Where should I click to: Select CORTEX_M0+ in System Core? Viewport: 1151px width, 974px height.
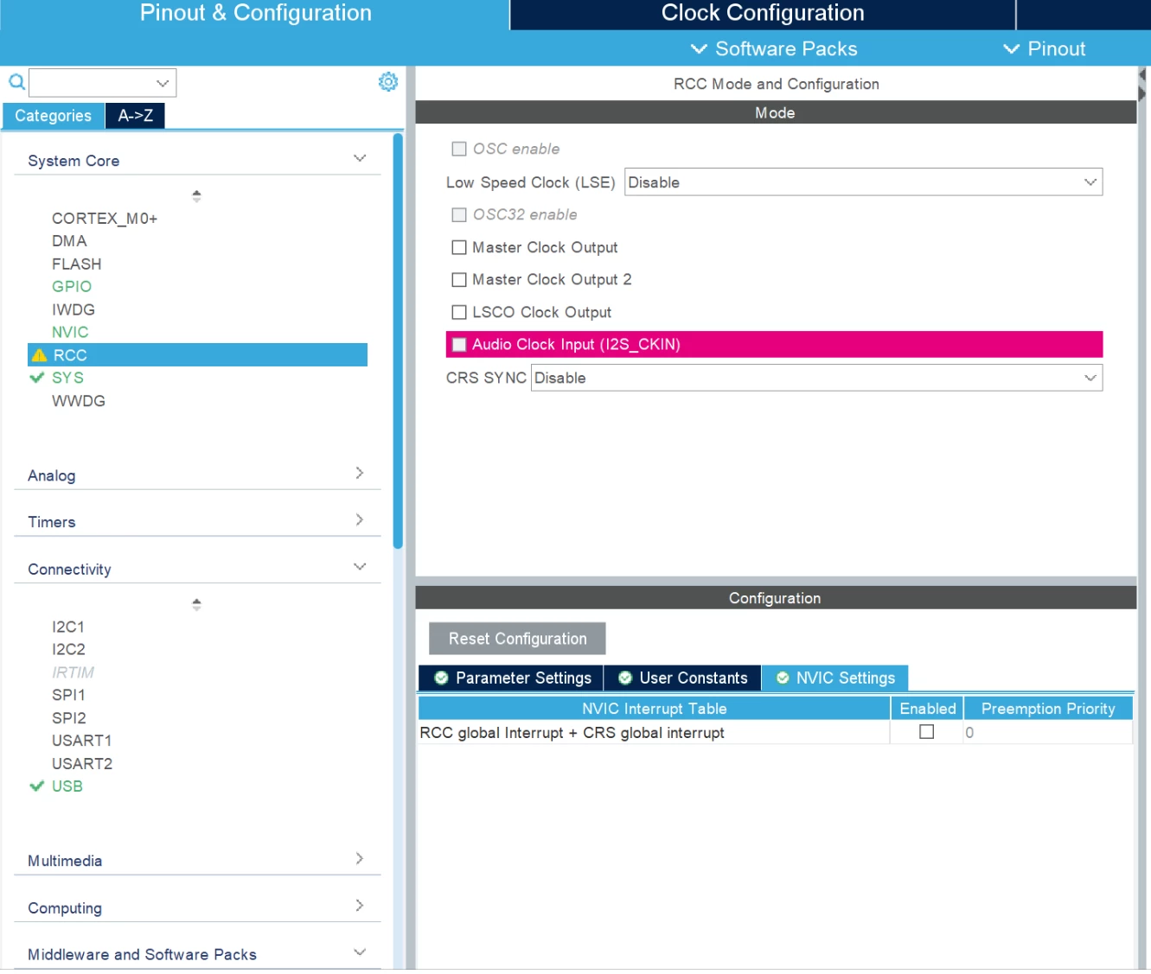[x=105, y=219]
